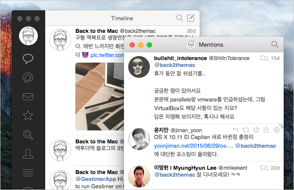Viewport: 294px width, 190px height.
Task: Click @back2themac mention in jiman_yoon's tweet
Action: click(256, 146)
